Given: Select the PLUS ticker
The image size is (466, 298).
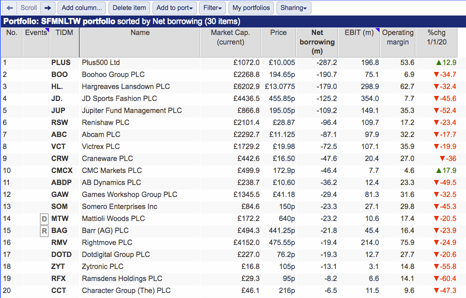Looking at the screenshot, I should pos(61,62).
